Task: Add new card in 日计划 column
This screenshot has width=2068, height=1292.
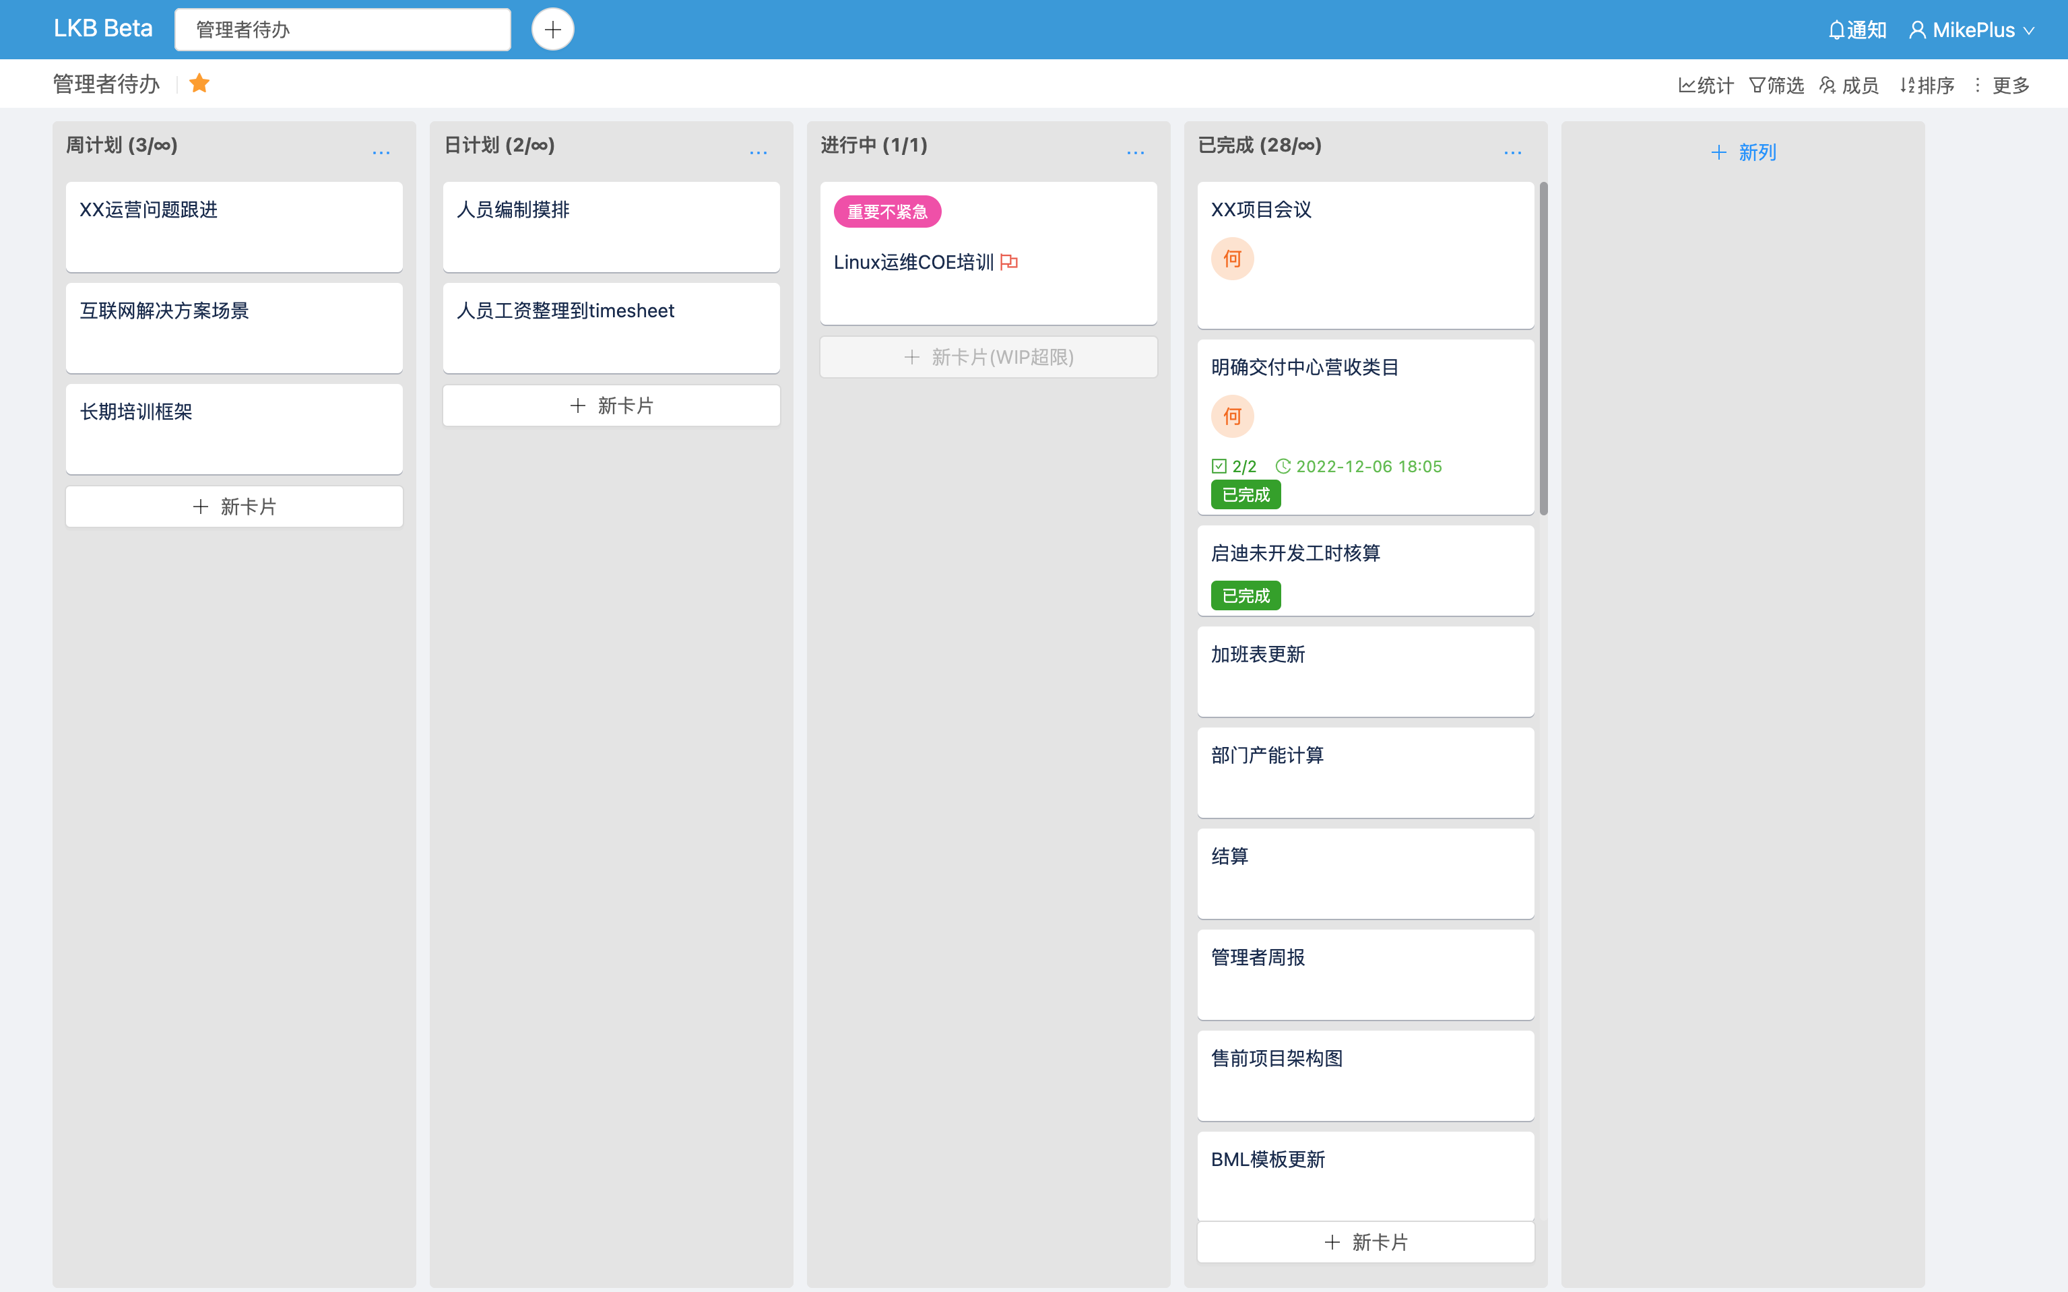Action: (611, 406)
